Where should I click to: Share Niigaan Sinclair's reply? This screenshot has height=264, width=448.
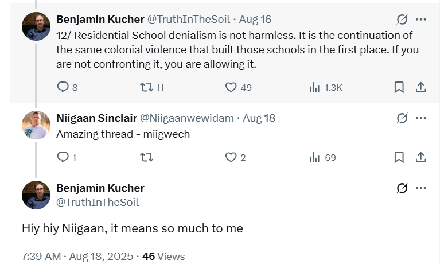click(x=420, y=157)
